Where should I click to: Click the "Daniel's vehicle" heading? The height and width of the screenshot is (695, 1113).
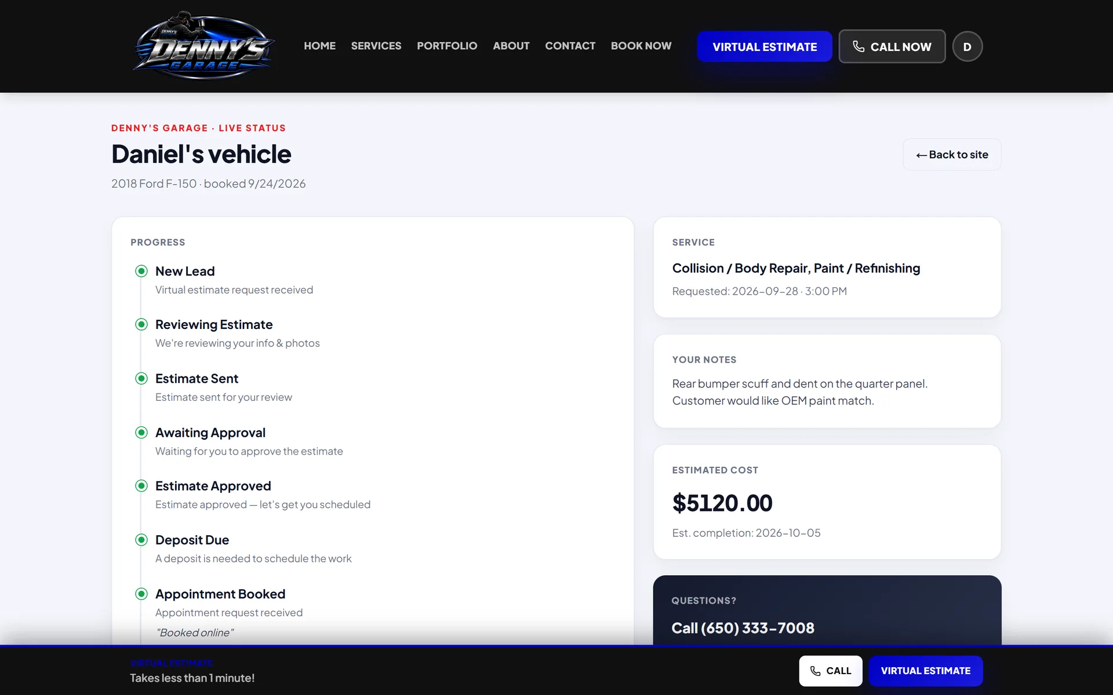201,154
